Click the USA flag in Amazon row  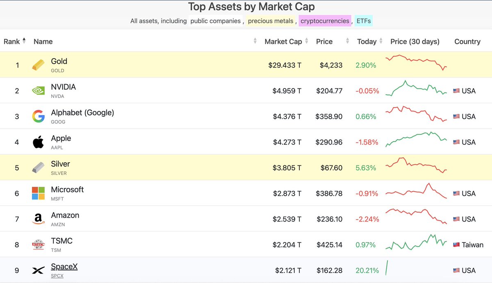point(456,219)
